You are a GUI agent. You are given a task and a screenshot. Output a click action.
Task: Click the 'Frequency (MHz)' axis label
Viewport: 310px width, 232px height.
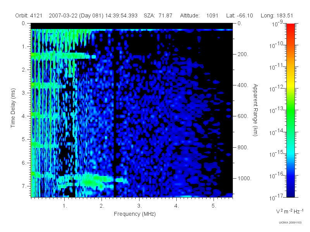coord(135,214)
